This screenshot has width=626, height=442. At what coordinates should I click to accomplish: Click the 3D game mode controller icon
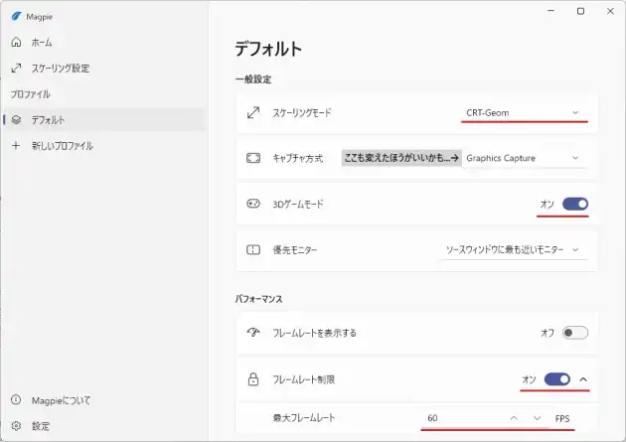point(252,204)
